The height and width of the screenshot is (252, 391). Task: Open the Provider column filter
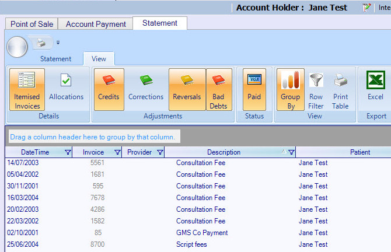[160, 152]
